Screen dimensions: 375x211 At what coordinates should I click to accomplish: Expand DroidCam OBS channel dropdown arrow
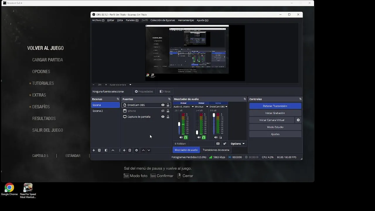pyautogui.click(x=226, y=107)
